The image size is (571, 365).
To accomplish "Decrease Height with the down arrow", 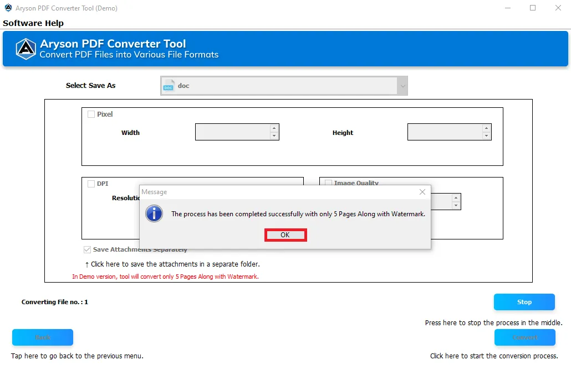I will [x=487, y=136].
